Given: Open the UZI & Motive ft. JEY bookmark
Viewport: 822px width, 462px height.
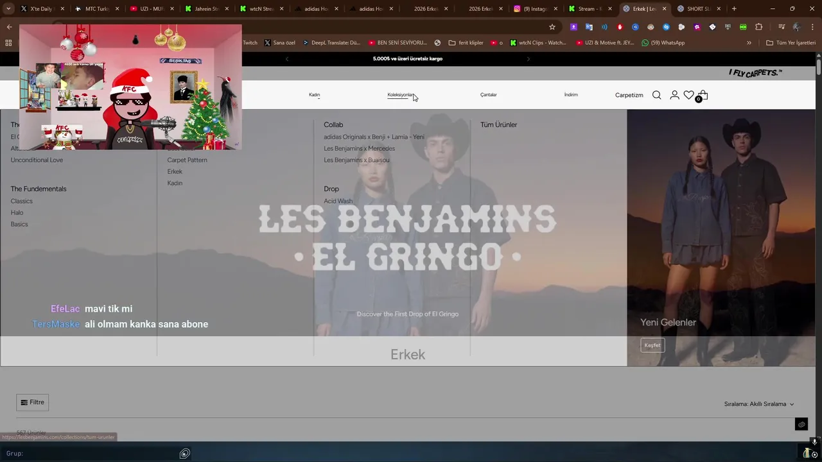Looking at the screenshot, I should [605, 43].
